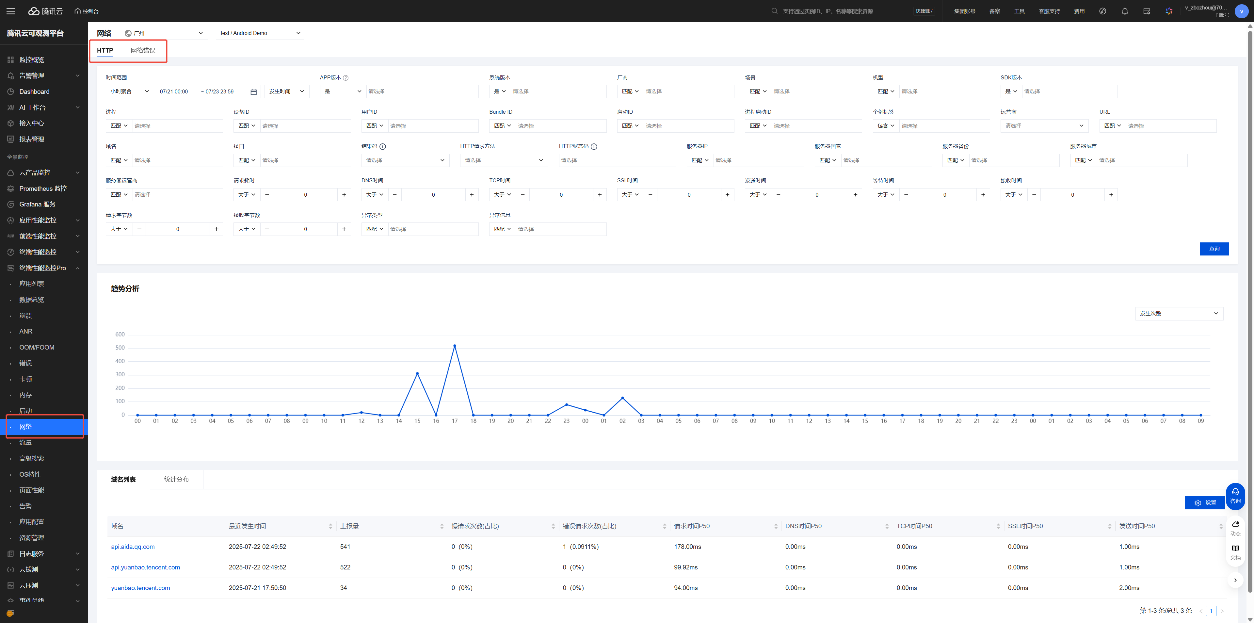Toggle sort on 最近发生时间 column
1254x623 pixels.
[330, 526]
